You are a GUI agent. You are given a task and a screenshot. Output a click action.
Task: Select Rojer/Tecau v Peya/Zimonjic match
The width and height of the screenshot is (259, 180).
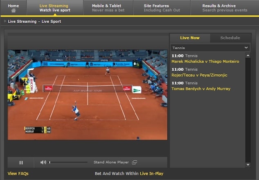point(199,75)
